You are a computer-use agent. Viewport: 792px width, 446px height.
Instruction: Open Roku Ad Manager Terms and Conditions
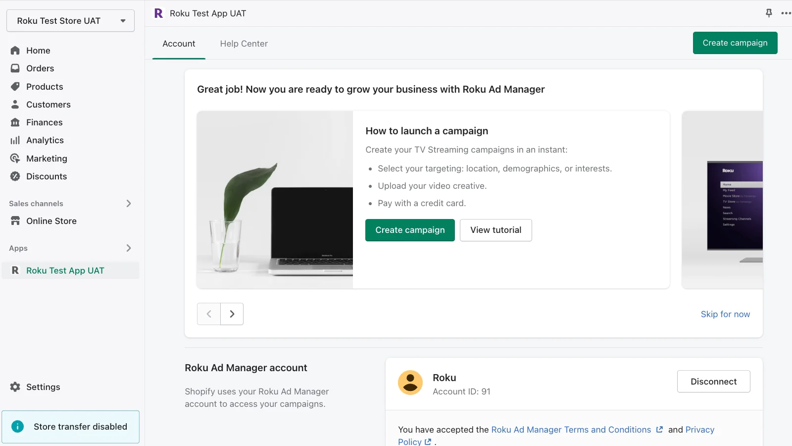point(571,430)
